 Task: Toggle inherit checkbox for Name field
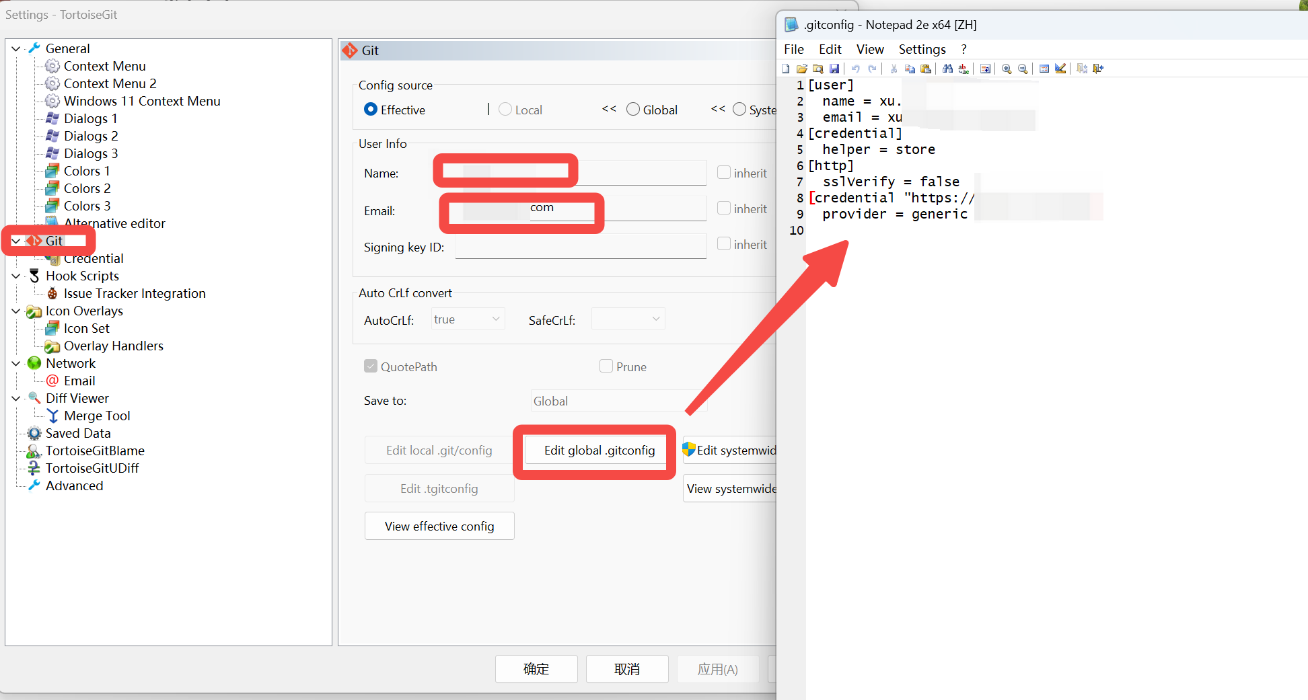tap(724, 172)
